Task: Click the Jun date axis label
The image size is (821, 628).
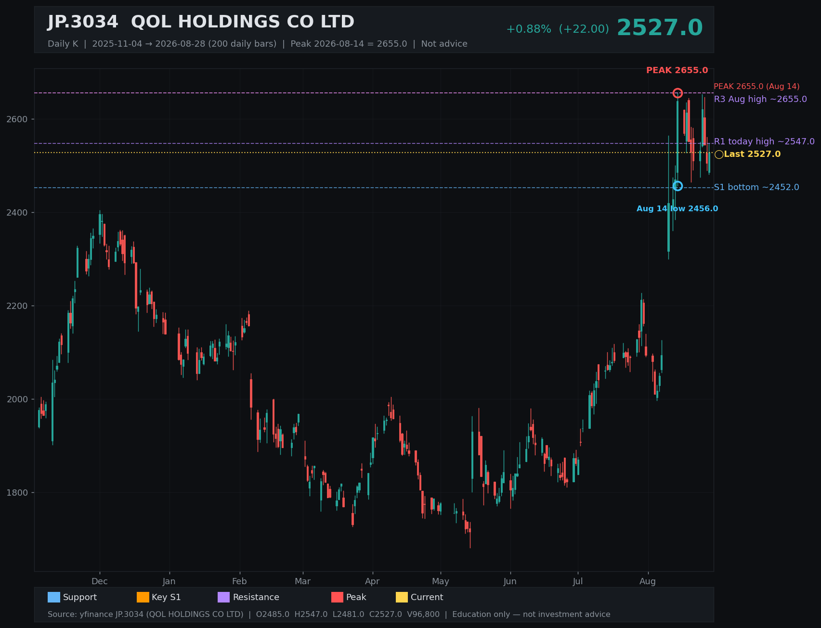Action: [x=510, y=581]
